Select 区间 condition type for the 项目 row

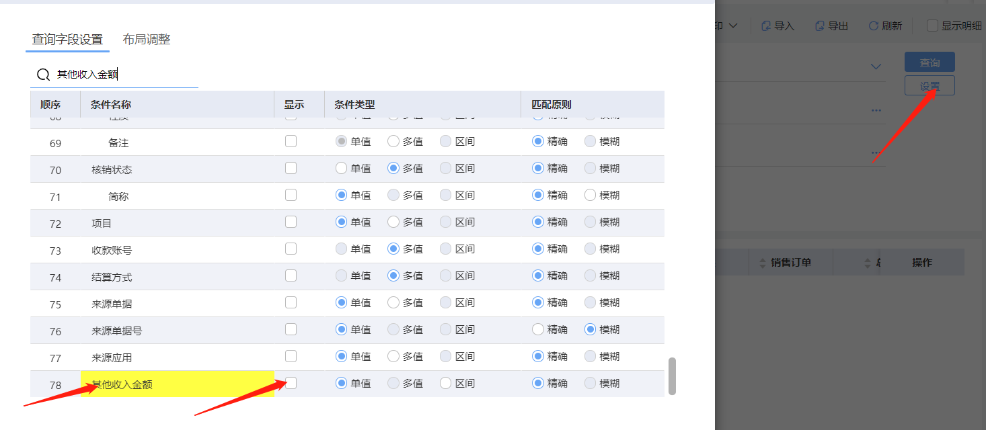444,222
